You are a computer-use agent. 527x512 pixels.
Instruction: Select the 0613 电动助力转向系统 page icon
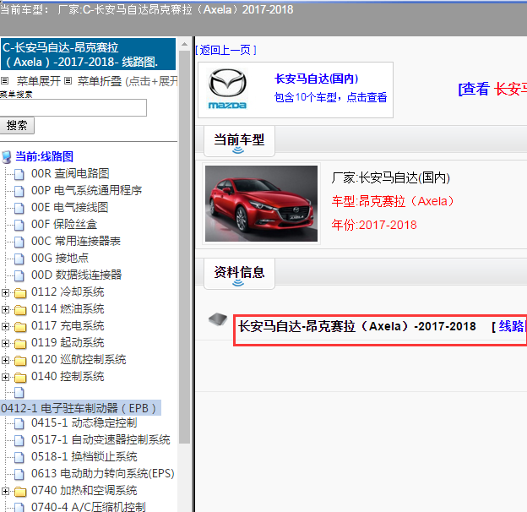click(19, 474)
